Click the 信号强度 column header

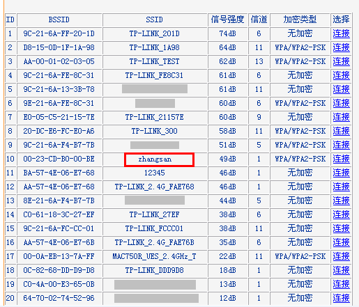tap(227, 19)
